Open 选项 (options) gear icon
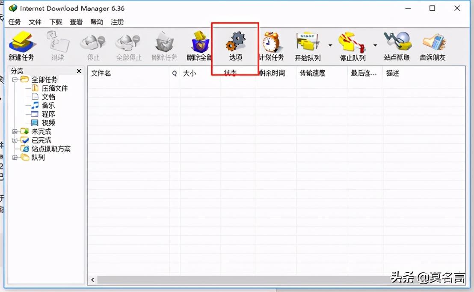 (235, 46)
